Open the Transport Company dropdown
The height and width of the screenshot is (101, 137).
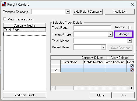click(68, 12)
